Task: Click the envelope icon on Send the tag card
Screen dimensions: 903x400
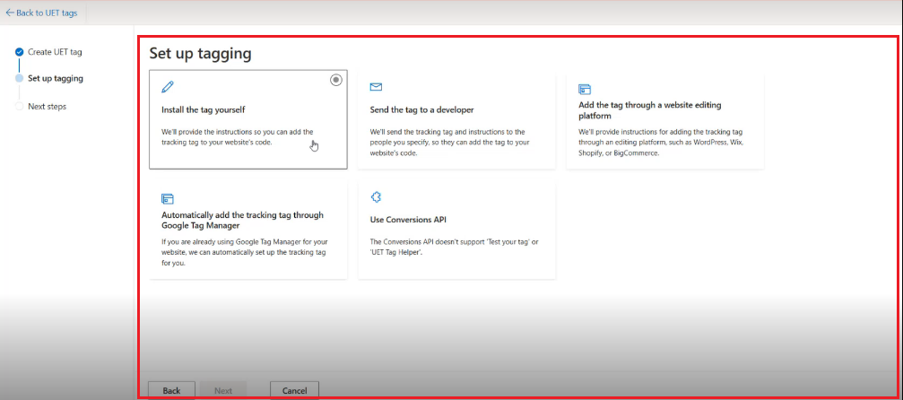Action: [x=376, y=87]
